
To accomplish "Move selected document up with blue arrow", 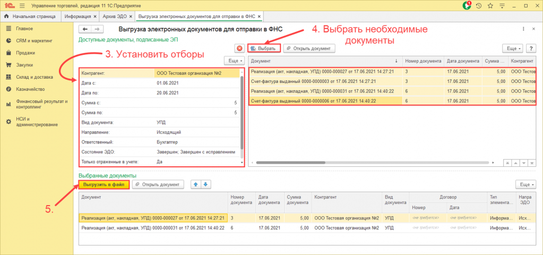I will coord(196,185).
